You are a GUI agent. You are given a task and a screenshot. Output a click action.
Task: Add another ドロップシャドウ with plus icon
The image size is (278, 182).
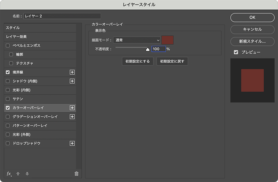click(x=73, y=143)
